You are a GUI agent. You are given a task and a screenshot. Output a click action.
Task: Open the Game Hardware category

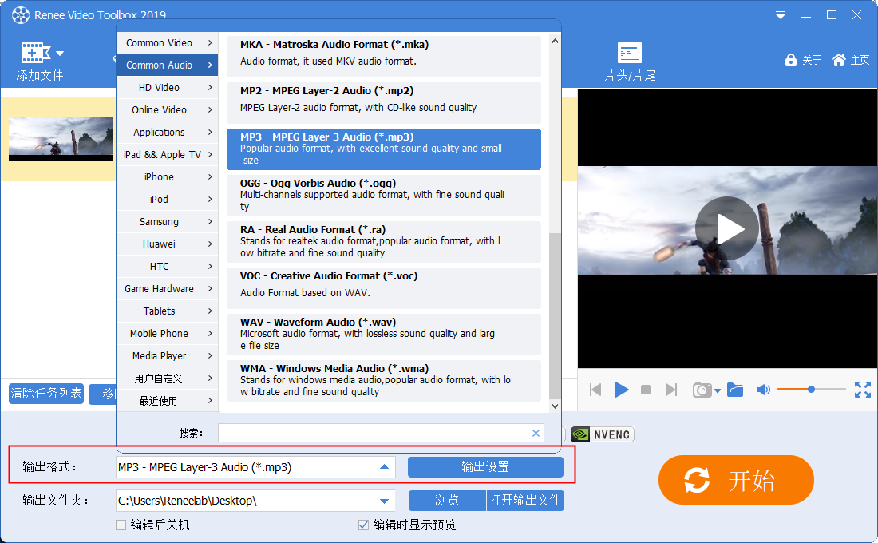[168, 289]
